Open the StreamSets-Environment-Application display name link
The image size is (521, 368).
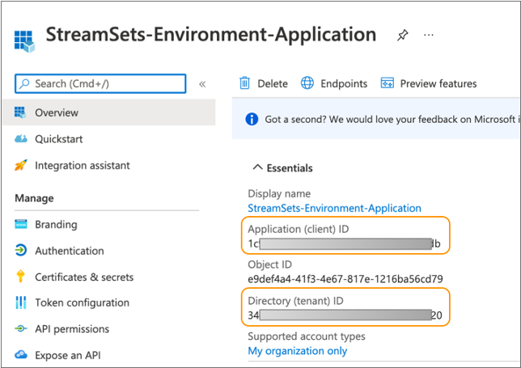tap(334, 208)
